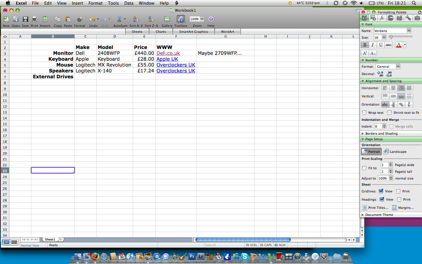Sort ascending with Sort A-Z icon
Screen dimensions: 422x264
(x=136, y=19)
